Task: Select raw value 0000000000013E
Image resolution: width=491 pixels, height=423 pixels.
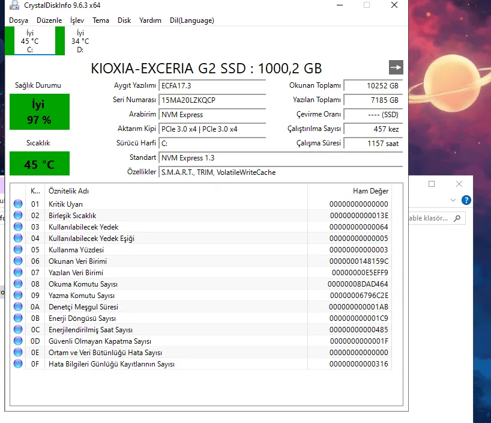Action: tap(359, 216)
